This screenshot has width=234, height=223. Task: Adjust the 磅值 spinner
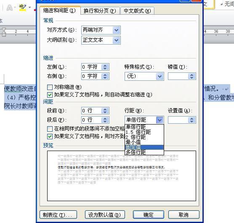[192, 76]
